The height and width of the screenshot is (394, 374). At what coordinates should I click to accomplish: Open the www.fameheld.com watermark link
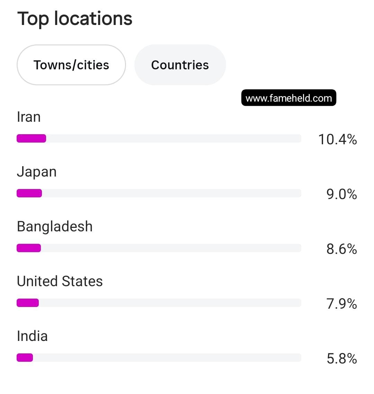[289, 98]
